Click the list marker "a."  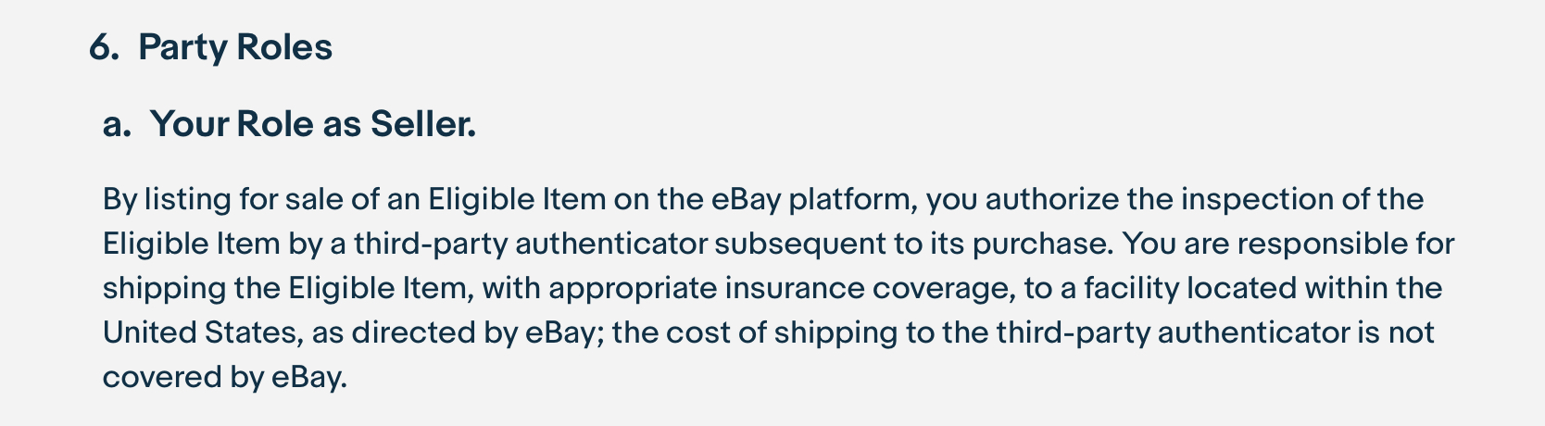point(117,124)
